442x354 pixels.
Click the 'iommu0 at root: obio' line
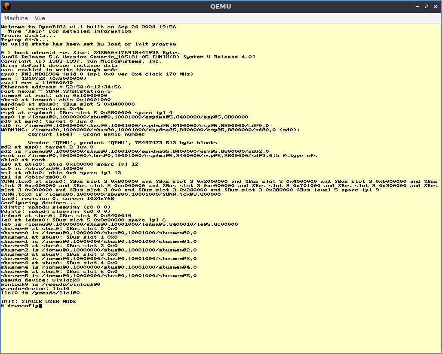pos(54,96)
